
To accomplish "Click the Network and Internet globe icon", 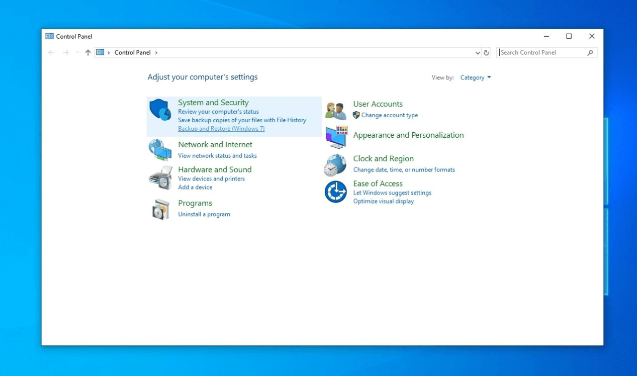I will click(x=160, y=150).
